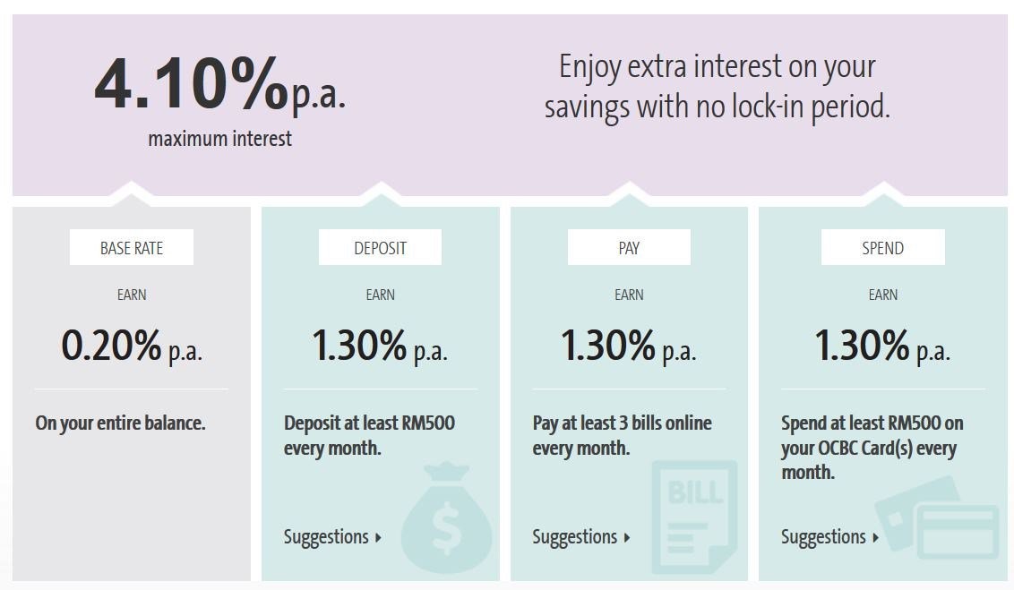Select the SPEND tab label
The height and width of the screenshot is (590, 1014).
(882, 248)
